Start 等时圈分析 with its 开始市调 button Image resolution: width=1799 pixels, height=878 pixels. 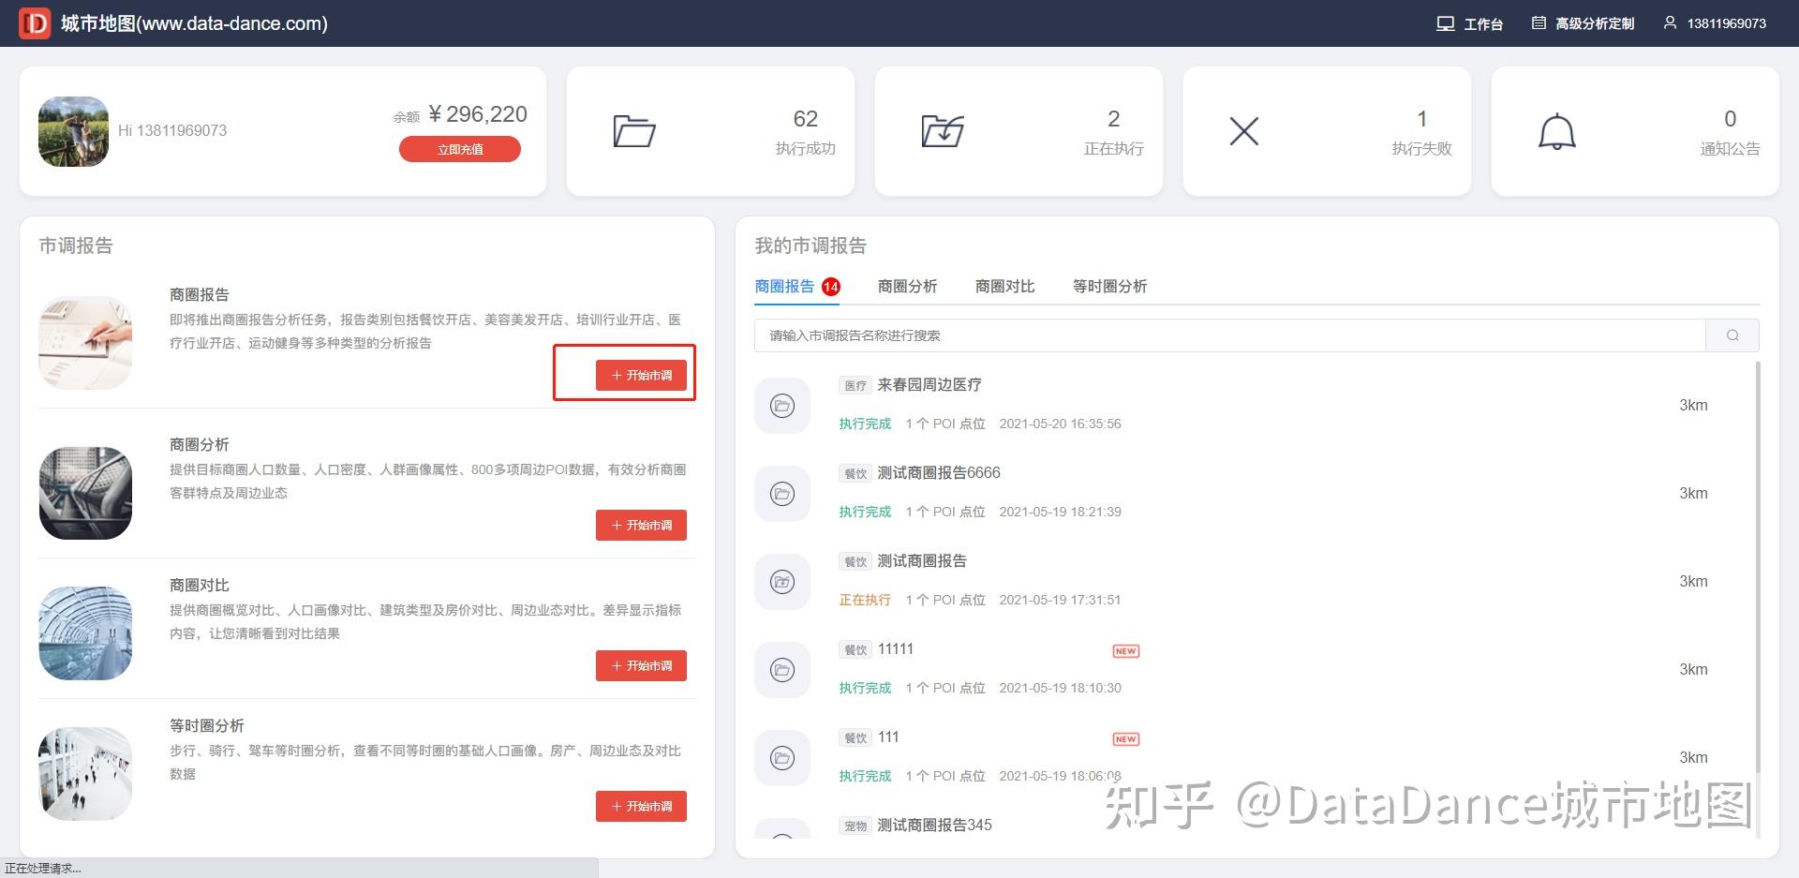click(x=641, y=806)
